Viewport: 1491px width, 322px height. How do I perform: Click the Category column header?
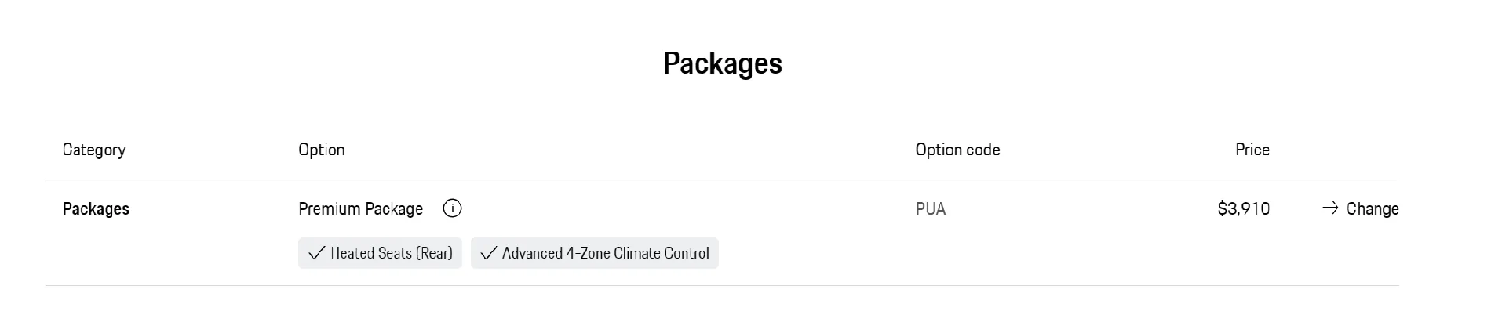pyautogui.click(x=93, y=150)
